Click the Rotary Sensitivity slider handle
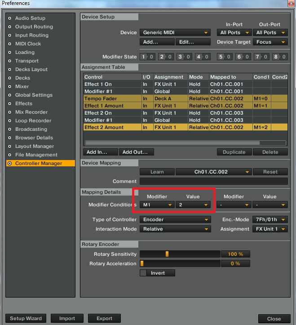Image resolution: width=296 pixels, height=325 pixels. pyautogui.click(x=167, y=254)
